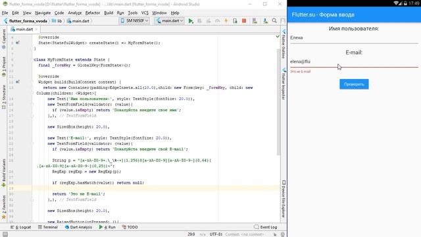
Task: Open the Terminal tool window tab
Action: point(48,227)
